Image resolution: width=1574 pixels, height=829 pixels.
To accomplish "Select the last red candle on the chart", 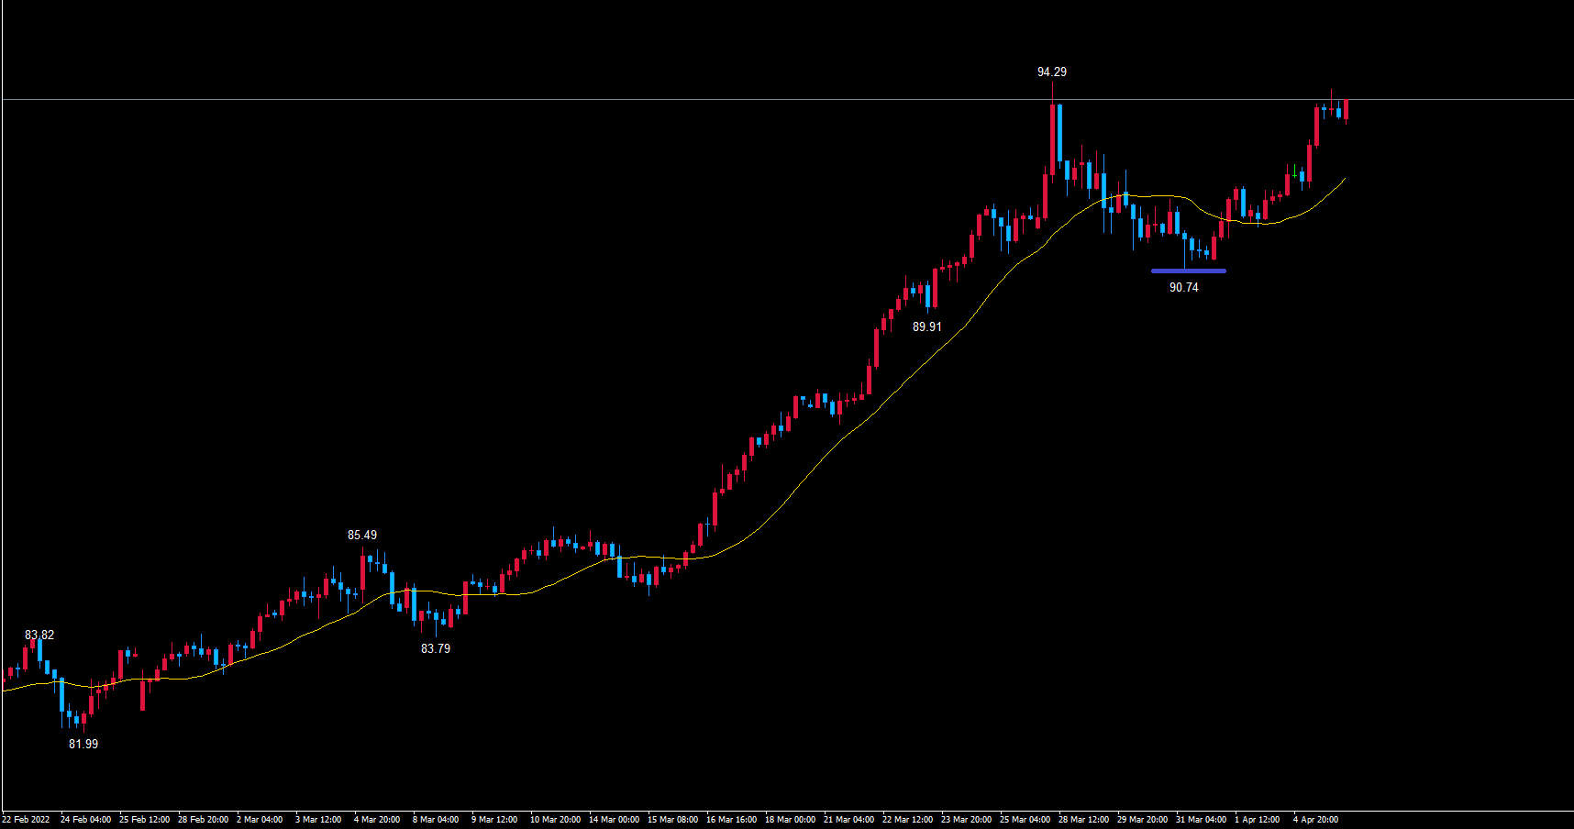I will [1346, 110].
